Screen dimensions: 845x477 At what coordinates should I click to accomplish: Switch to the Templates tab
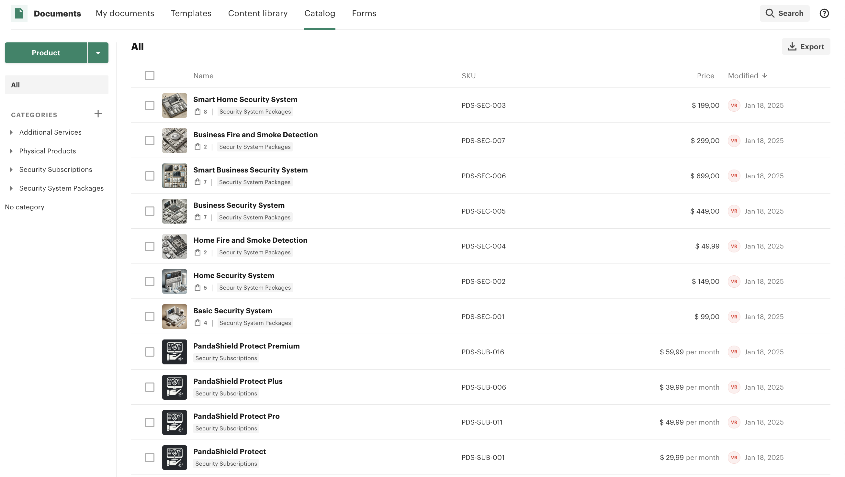point(191,14)
